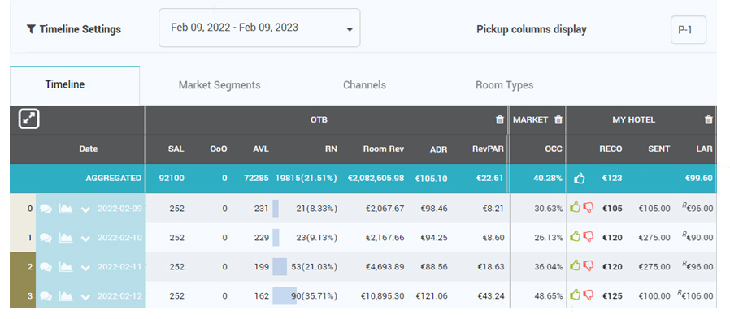Switch to the Room Types tab

(x=504, y=85)
